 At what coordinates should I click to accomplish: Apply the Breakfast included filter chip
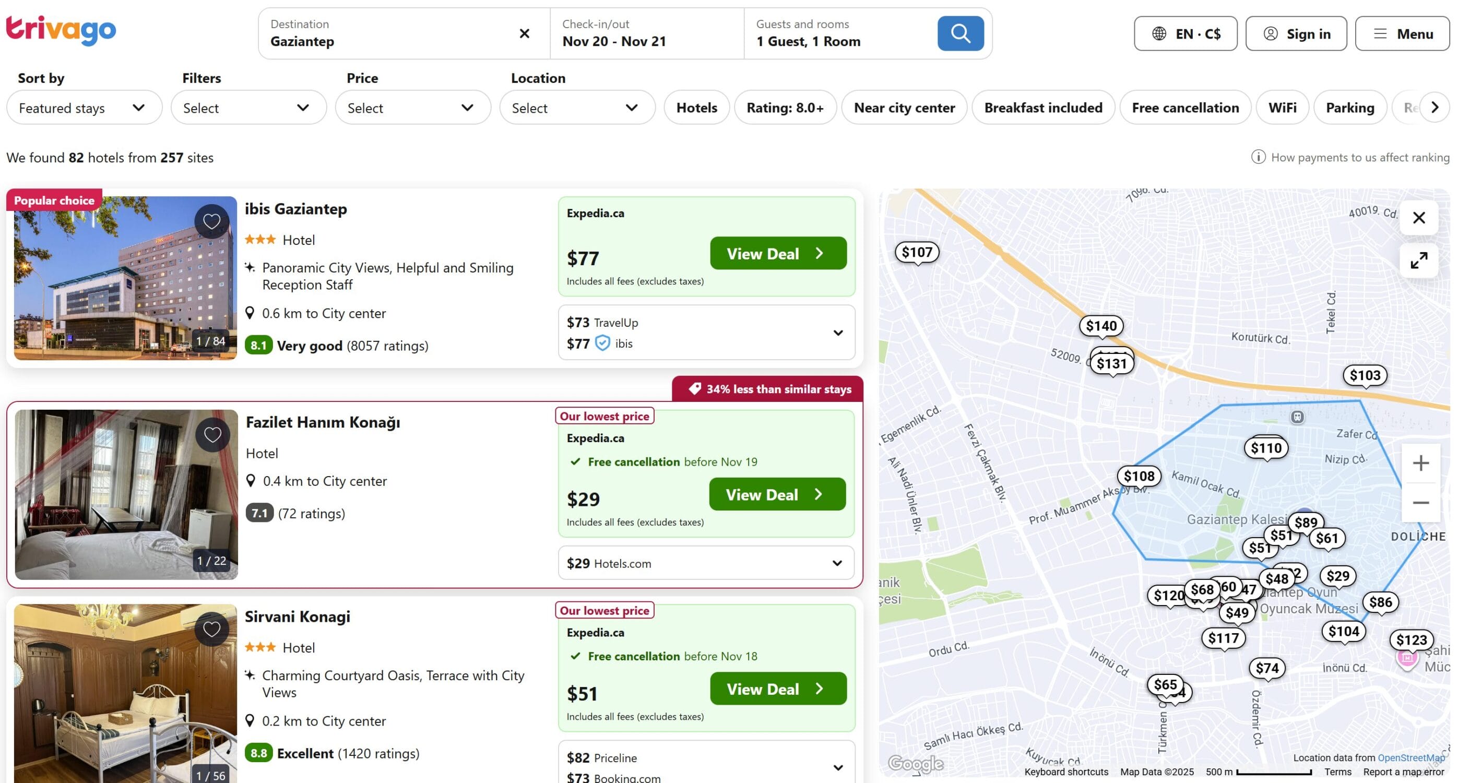coord(1042,108)
